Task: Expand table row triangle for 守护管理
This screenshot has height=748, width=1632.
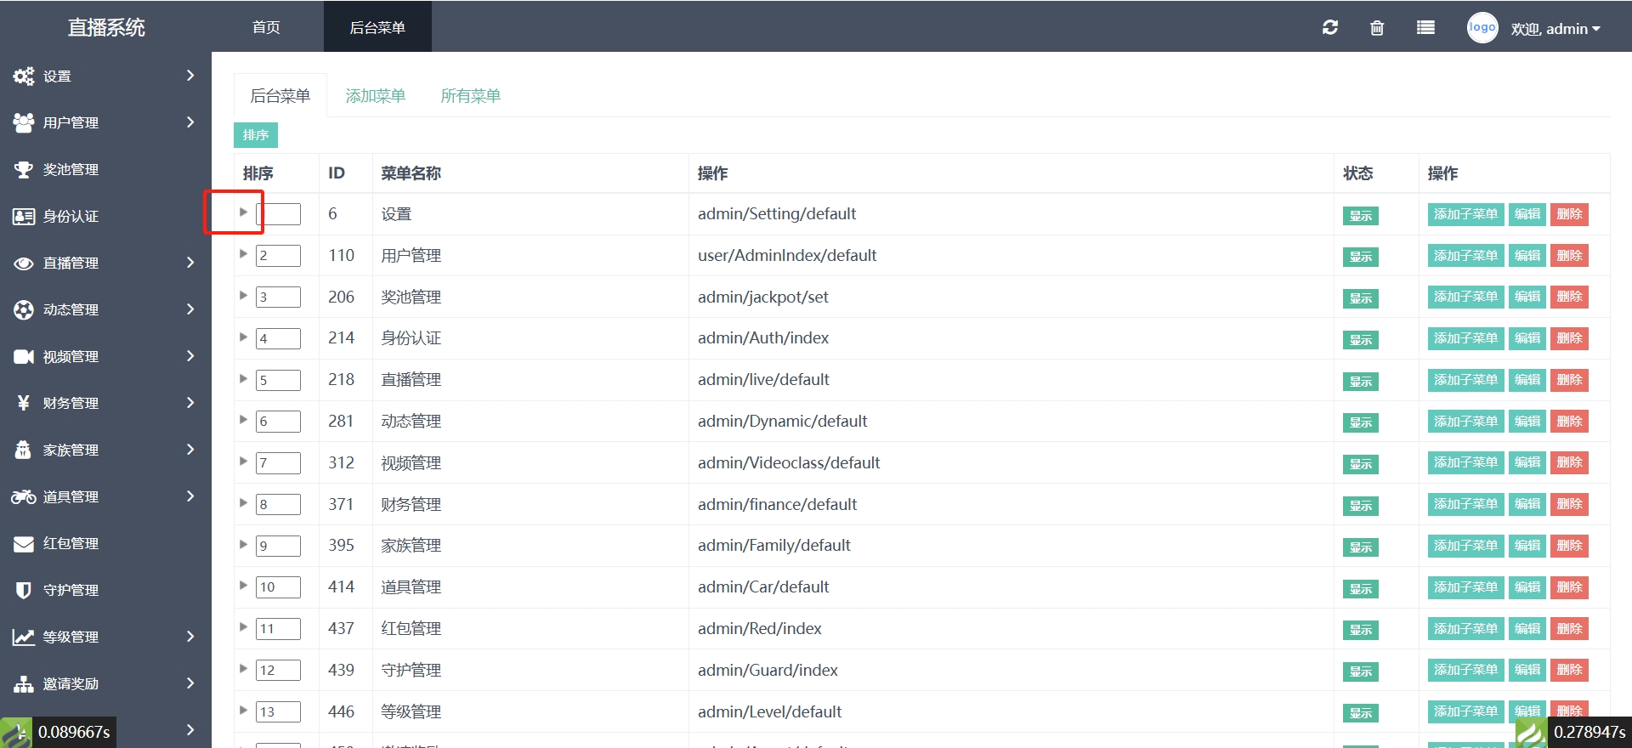Action: 243,669
